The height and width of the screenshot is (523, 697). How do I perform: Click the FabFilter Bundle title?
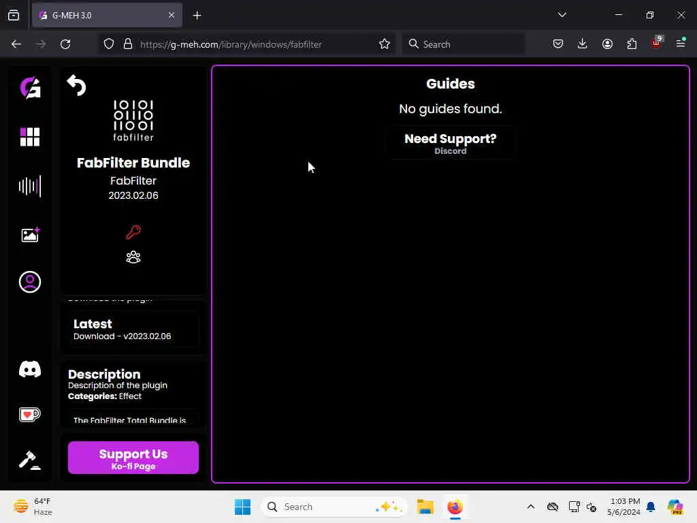coord(133,163)
